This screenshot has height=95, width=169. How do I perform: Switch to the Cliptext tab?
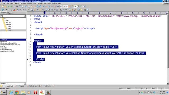(x=10, y=13)
